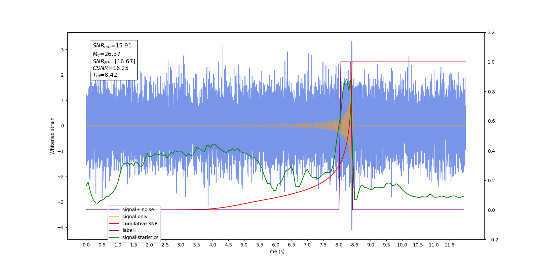Click the −0.2 tick on right axis
Viewport: 538px width, 269px height.
(x=493, y=240)
